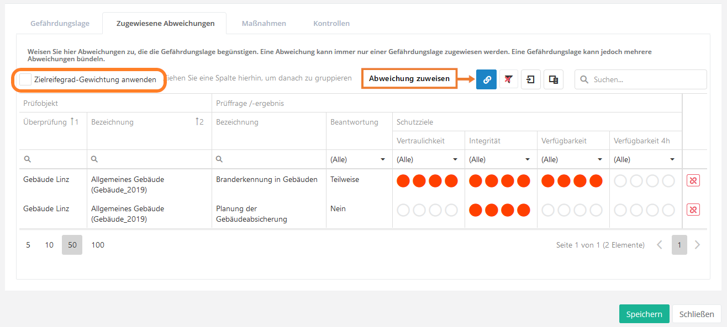Set page size to 100 rows
This screenshot has width=727, height=327.
click(98, 245)
